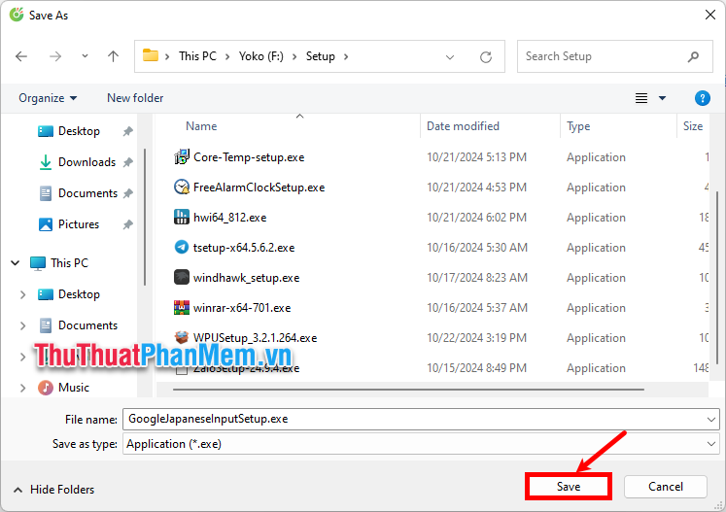Click the horizontal file list scrollbar

(x=408, y=390)
